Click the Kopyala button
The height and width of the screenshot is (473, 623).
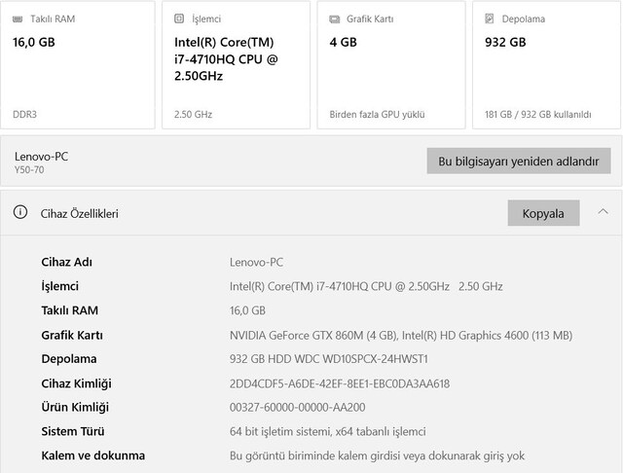[543, 213]
